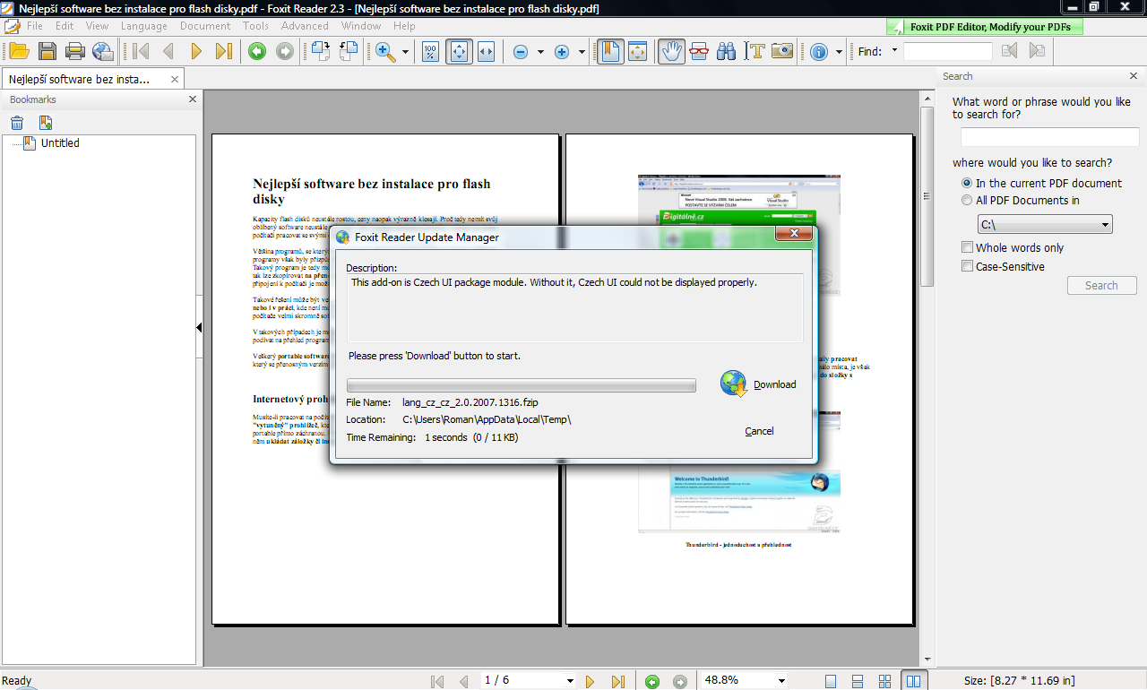
Task: Click the blue Zoom In plus button
Action: coord(562,52)
